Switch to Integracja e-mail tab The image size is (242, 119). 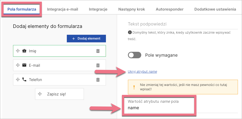click(x=62, y=9)
